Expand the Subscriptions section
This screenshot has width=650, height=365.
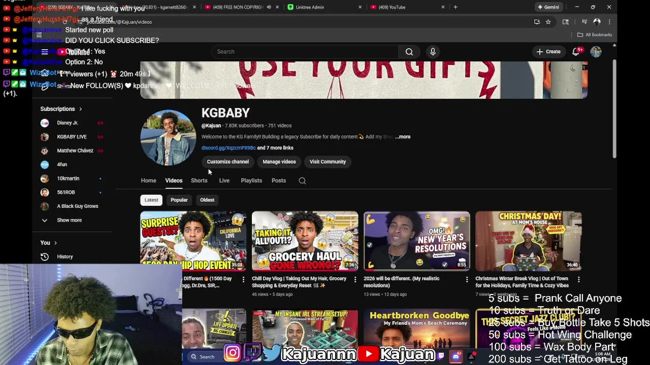(x=61, y=109)
